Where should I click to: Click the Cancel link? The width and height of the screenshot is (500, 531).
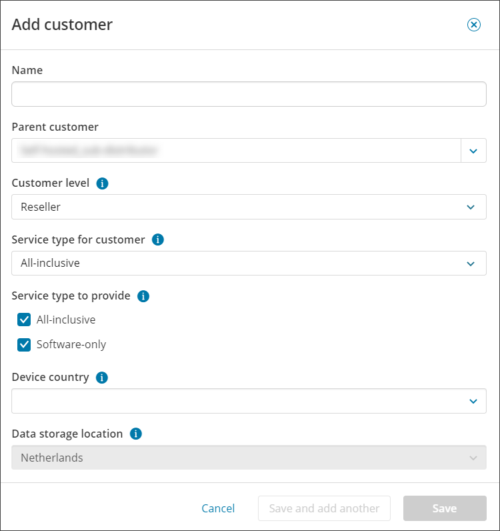(x=218, y=508)
